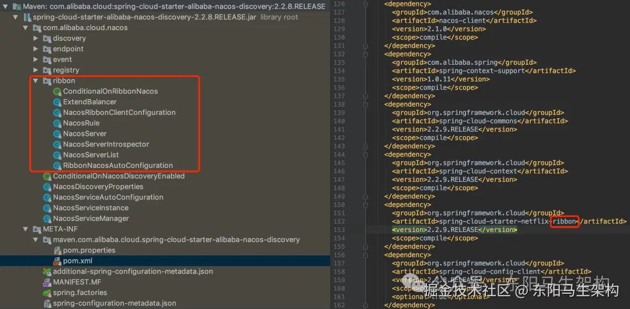This screenshot has width=630, height=309.
Task: Fold the dependency block at line 132
Action: pos(365,54)
